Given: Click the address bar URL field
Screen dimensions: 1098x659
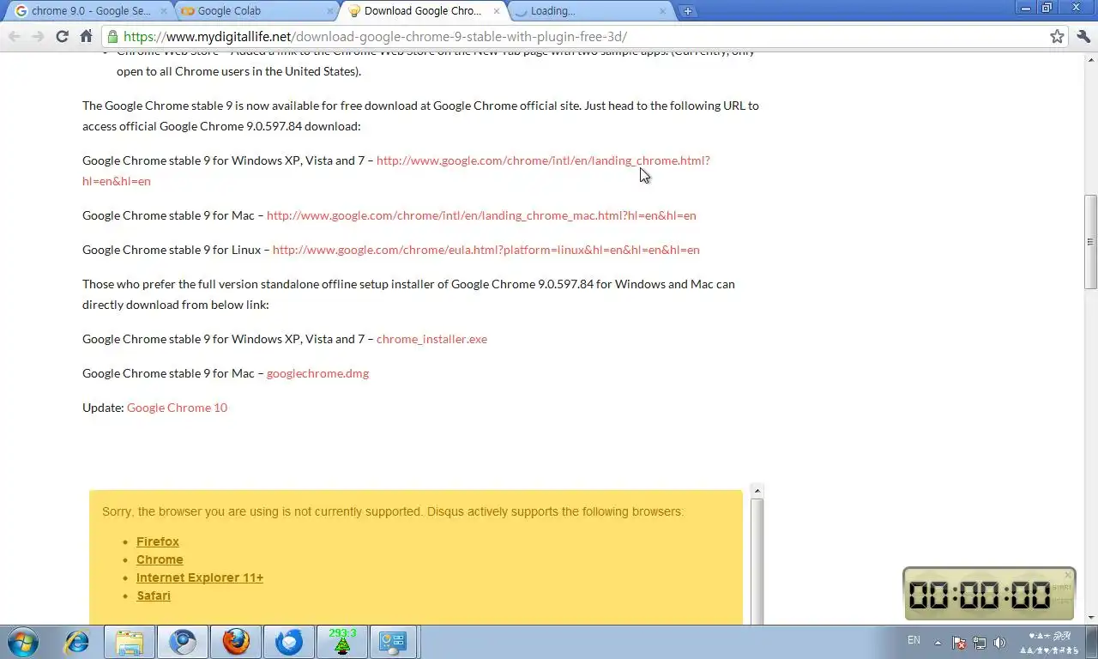Looking at the screenshot, I should 583,36.
